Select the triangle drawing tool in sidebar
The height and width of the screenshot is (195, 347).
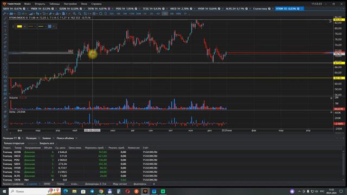coord(5,73)
